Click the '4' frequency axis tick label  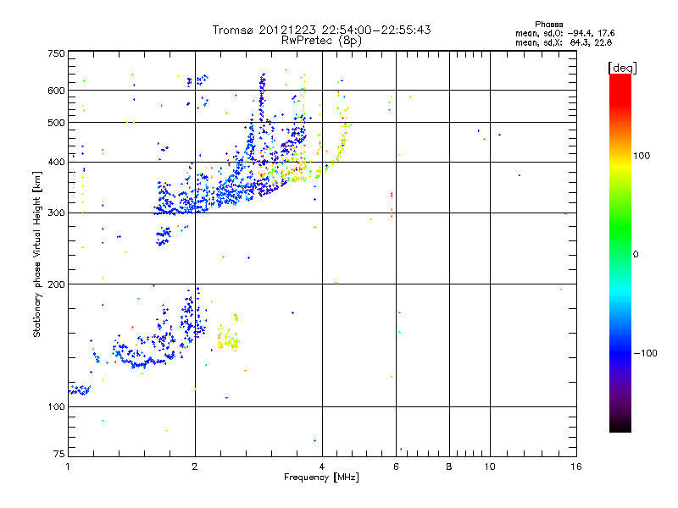click(322, 467)
